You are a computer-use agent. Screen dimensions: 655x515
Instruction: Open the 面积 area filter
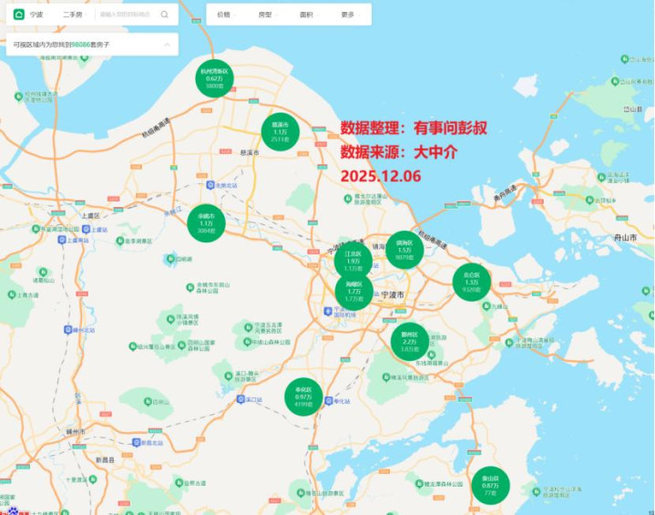[306, 15]
